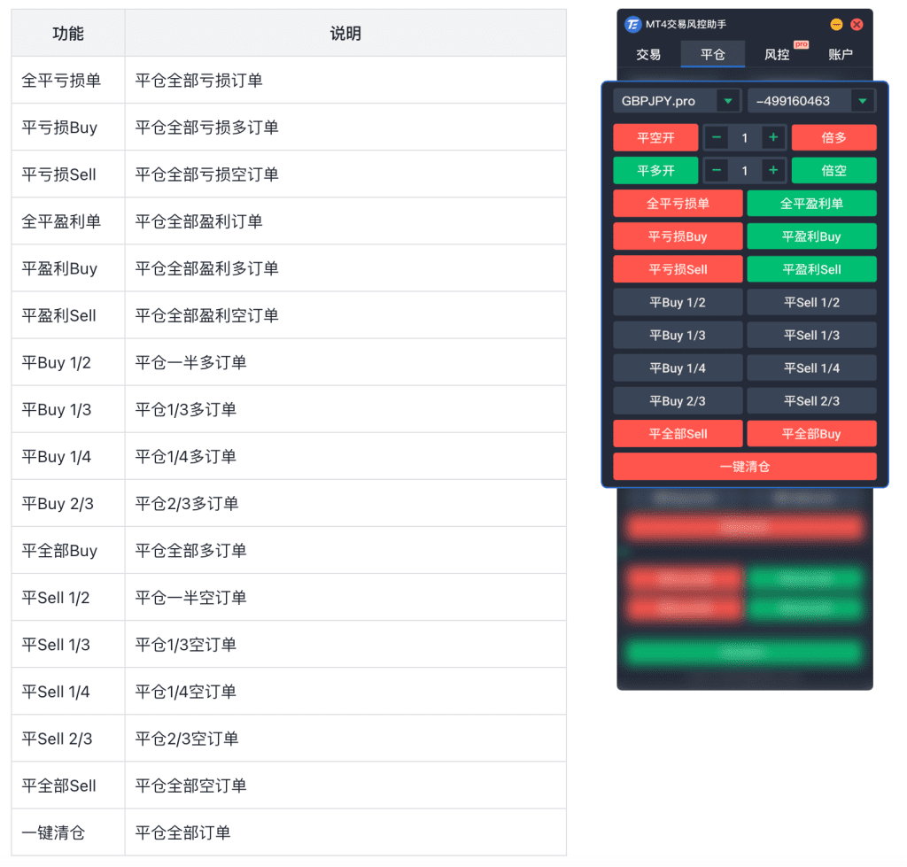907x867 pixels.
Task: Decrease lots with minus beside 平空开
Action: click(x=717, y=137)
